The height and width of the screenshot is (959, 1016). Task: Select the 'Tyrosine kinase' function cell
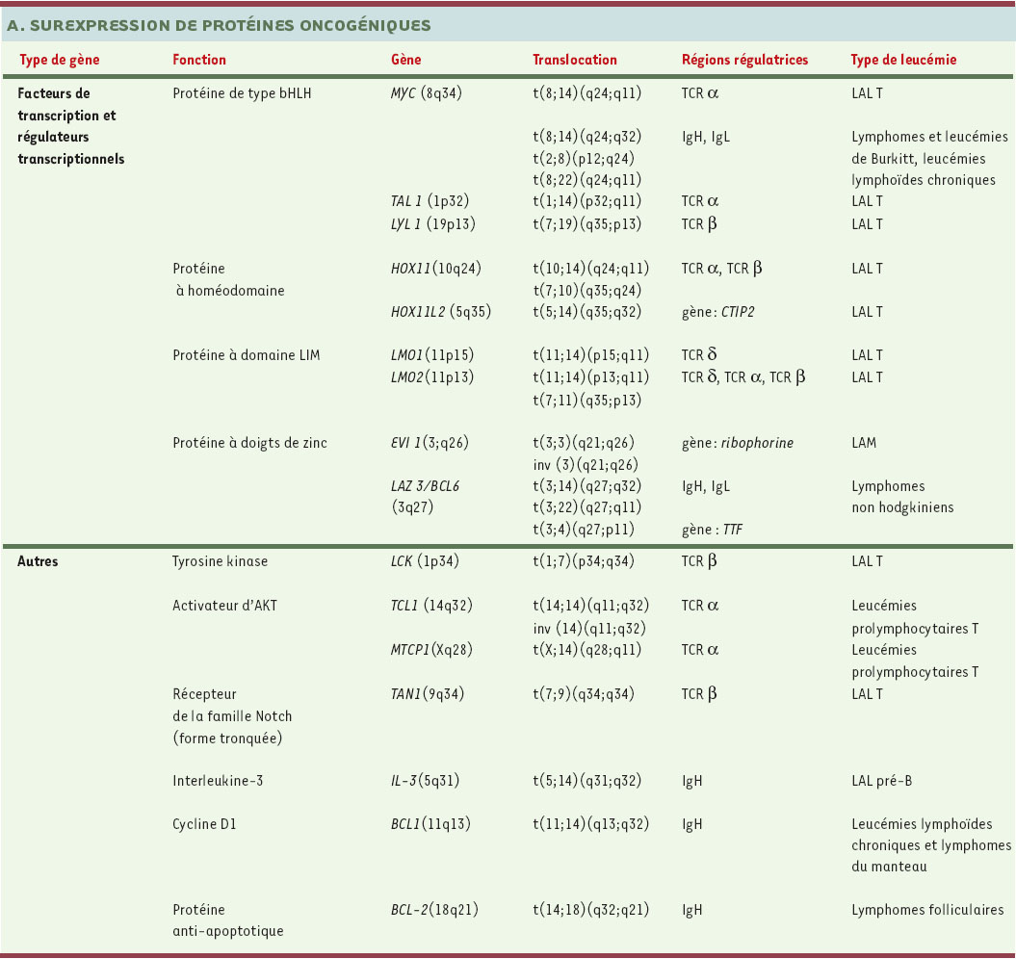220,561
